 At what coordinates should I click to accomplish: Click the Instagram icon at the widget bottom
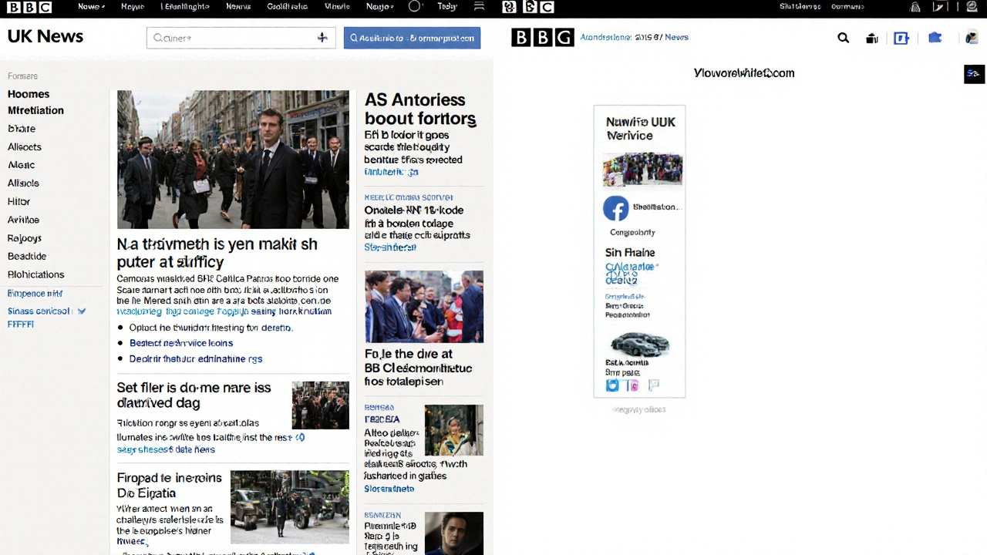click(632, 385)
